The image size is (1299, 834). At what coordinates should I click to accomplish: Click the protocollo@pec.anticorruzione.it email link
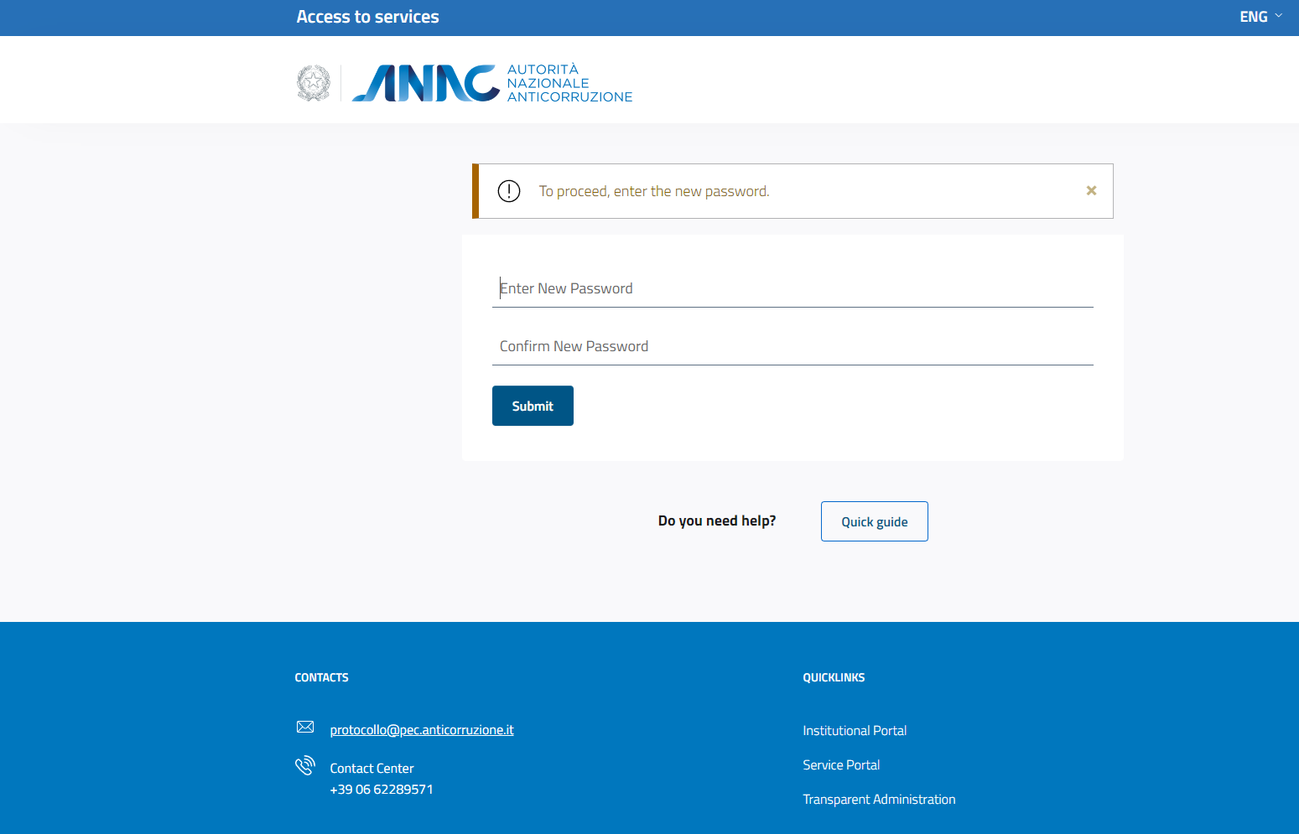point(422,730)
